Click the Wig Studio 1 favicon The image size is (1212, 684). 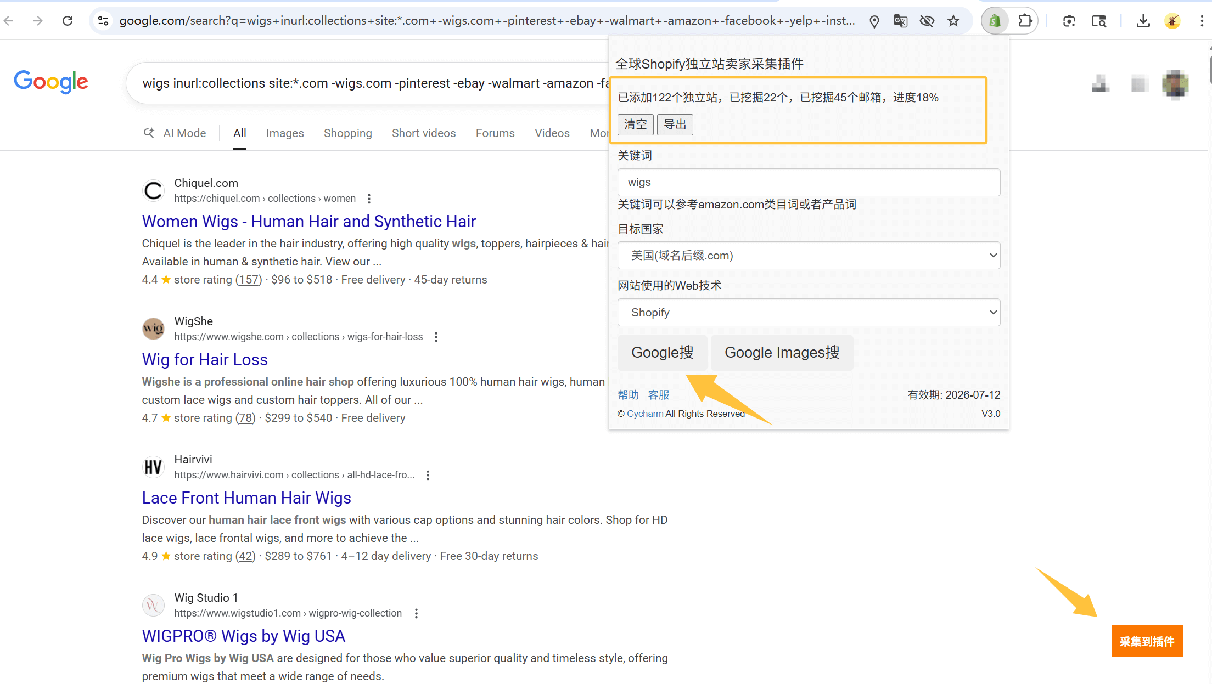[153, 605]
